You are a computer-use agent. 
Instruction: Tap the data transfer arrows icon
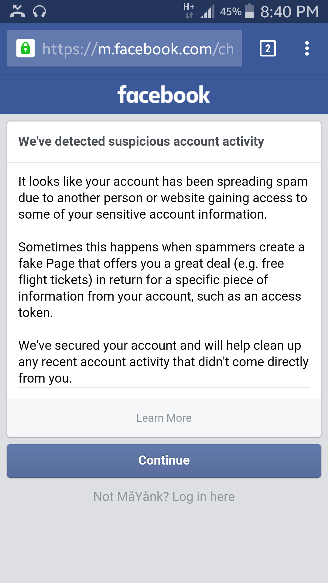coord(189,15)
